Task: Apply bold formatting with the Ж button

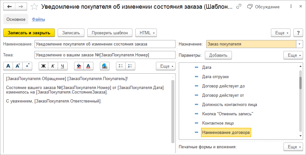Action: coord(43,66)
